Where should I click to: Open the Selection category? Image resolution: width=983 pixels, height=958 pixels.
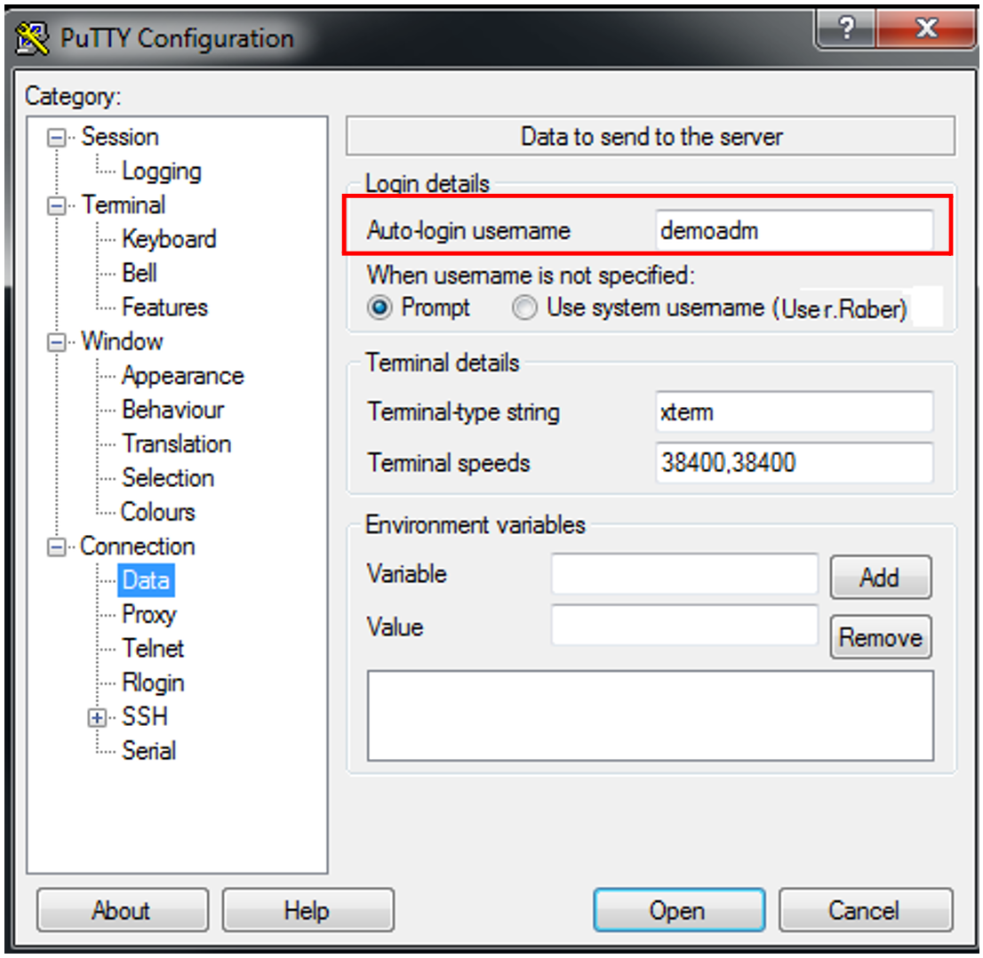(167, 478)
